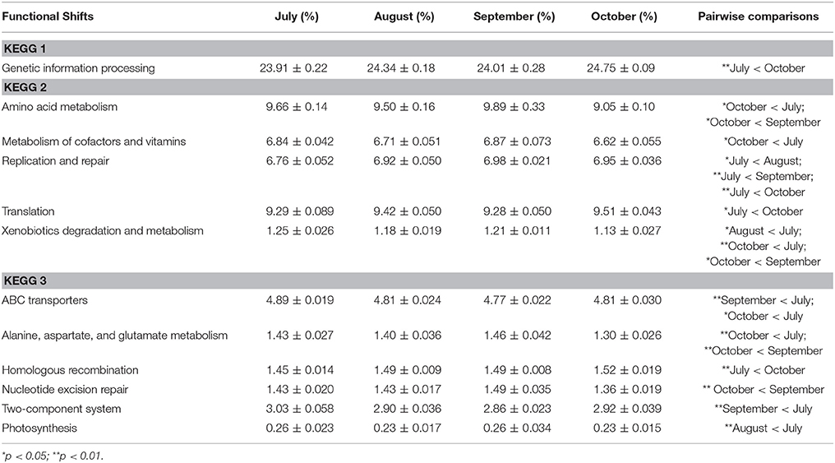Screen dimensions: 835x463
Task: Select the Two-component system label
Action: (62, 409)
